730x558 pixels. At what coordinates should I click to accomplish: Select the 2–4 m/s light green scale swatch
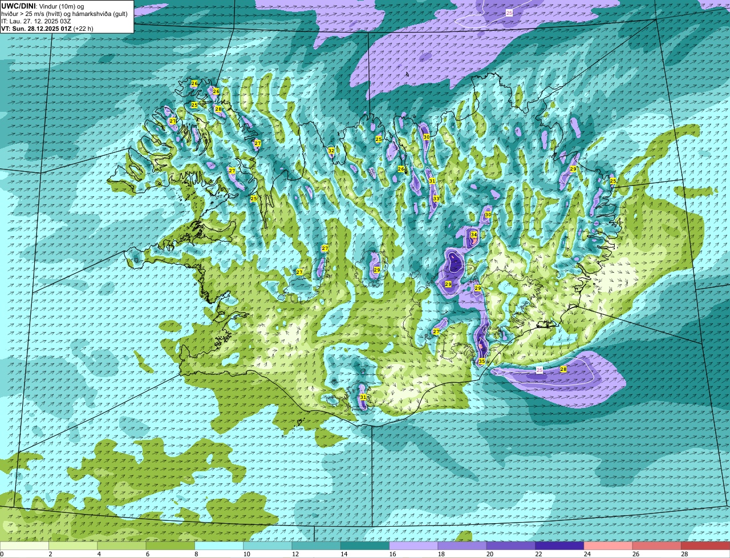(74, 545)
